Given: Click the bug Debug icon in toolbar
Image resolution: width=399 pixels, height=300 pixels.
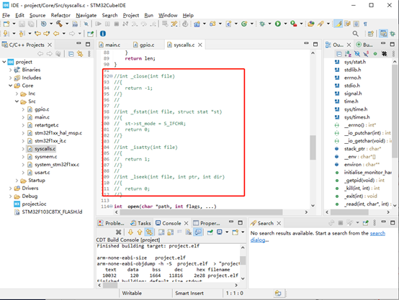Looking at the screenshot, I should point(262,24).
